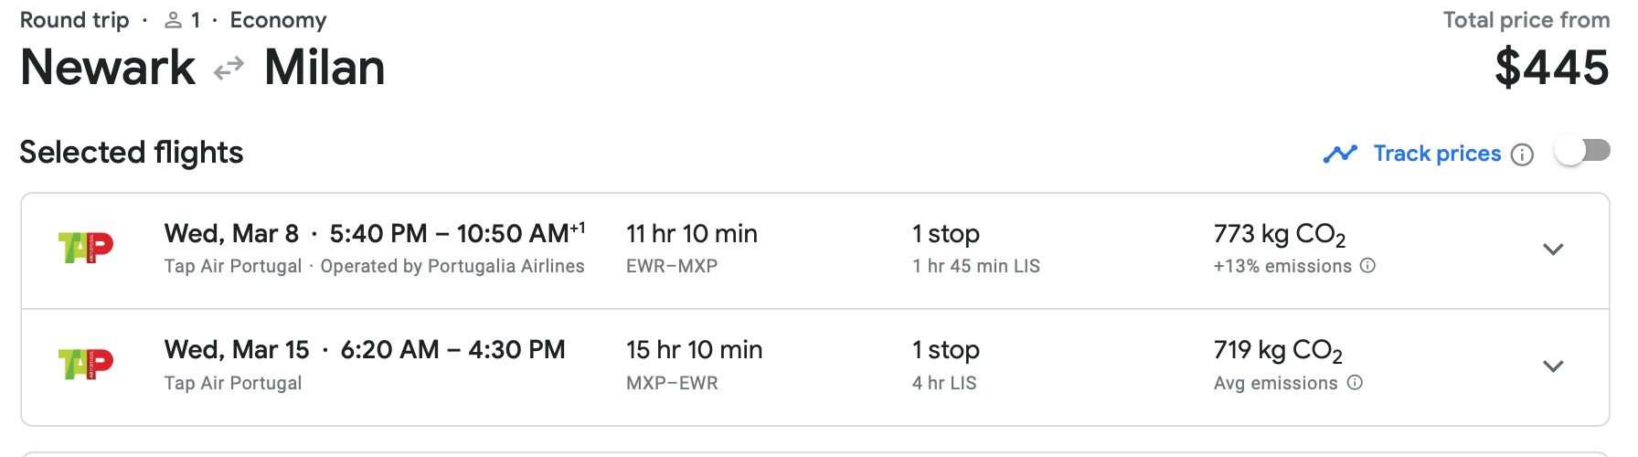Screen dimensions: 1638x457
Task: Click the Economy cabin class label
Action: 278,20
